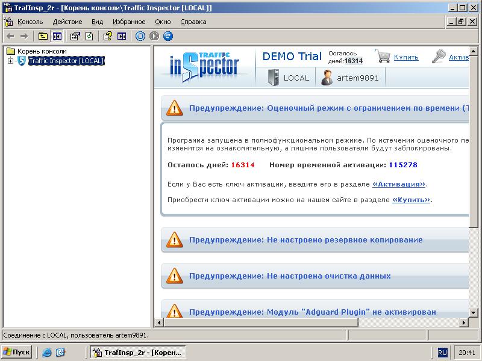This screenshot has height=361, width=482.
Task: Open the Справка menu
Action: (193, 22)
